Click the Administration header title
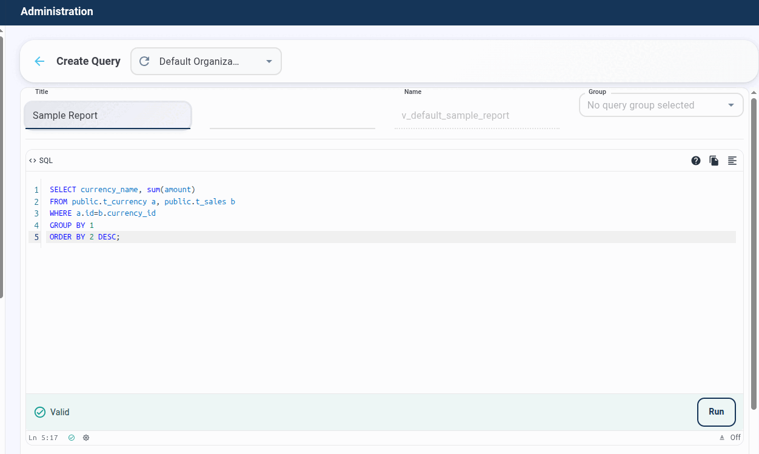The image size is (759, 454). tap(57, 12)
